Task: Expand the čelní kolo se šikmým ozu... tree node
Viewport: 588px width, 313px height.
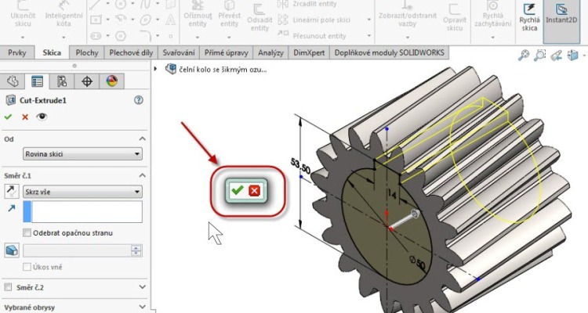Action: click(155, 69)
